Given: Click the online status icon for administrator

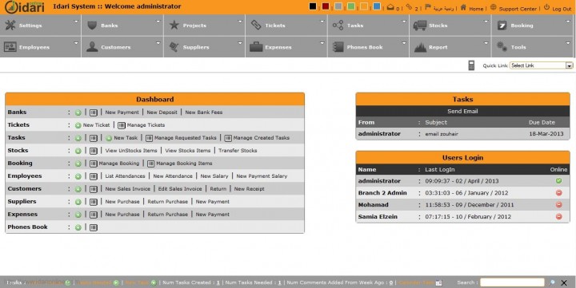Looking at the screenshot, I should pos(558,180).
